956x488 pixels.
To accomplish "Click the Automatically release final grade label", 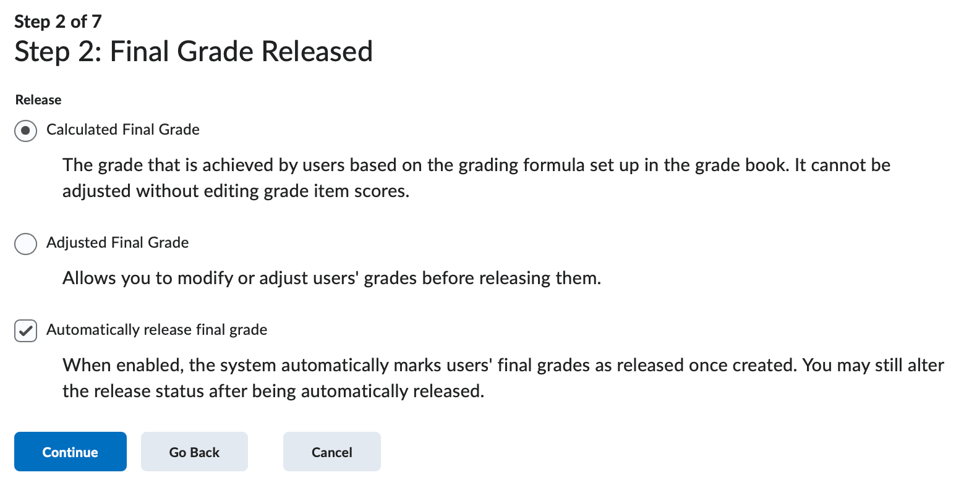I will pyautogui.click(x=156, y=329).
